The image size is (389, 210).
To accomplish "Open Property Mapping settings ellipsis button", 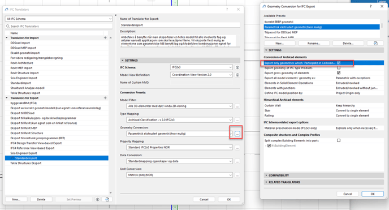I will [237, 147].
